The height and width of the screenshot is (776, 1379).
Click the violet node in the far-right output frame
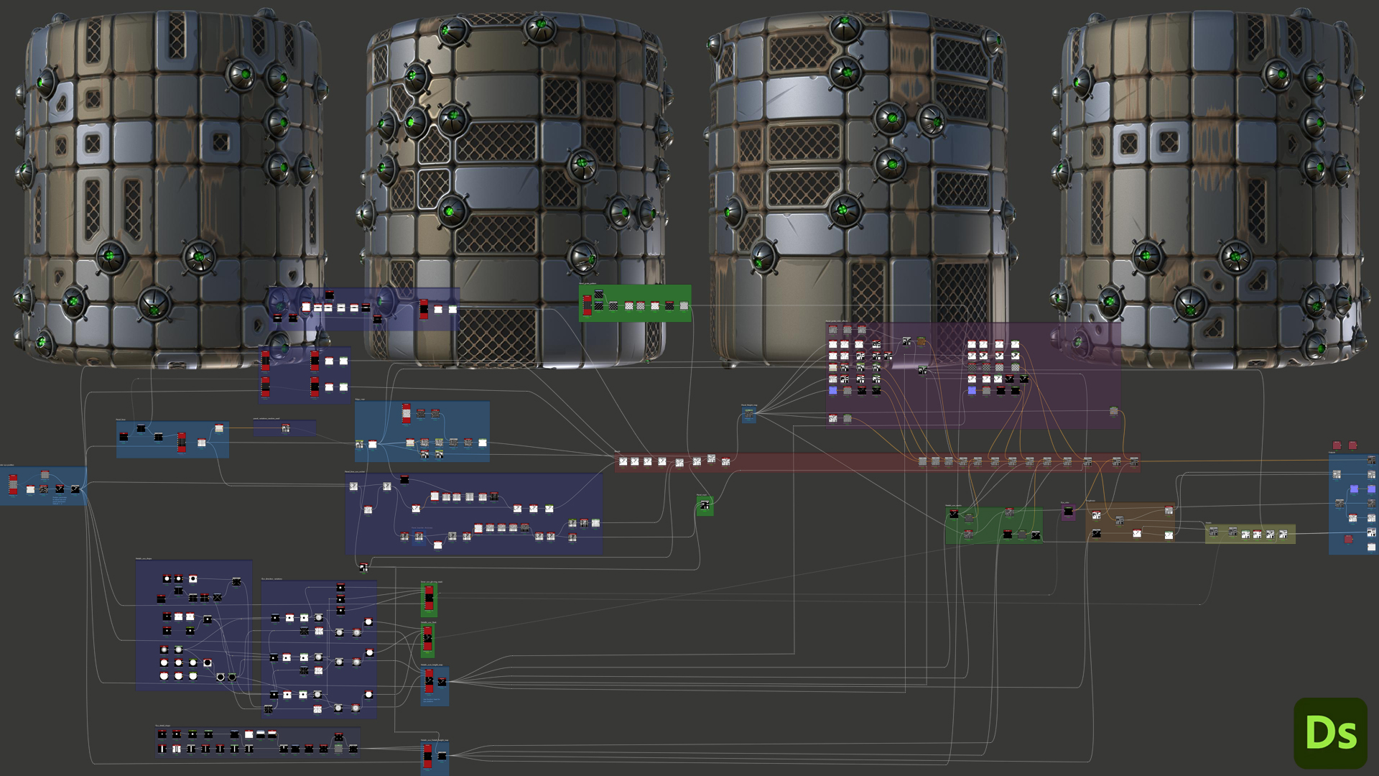(1355, 489)
